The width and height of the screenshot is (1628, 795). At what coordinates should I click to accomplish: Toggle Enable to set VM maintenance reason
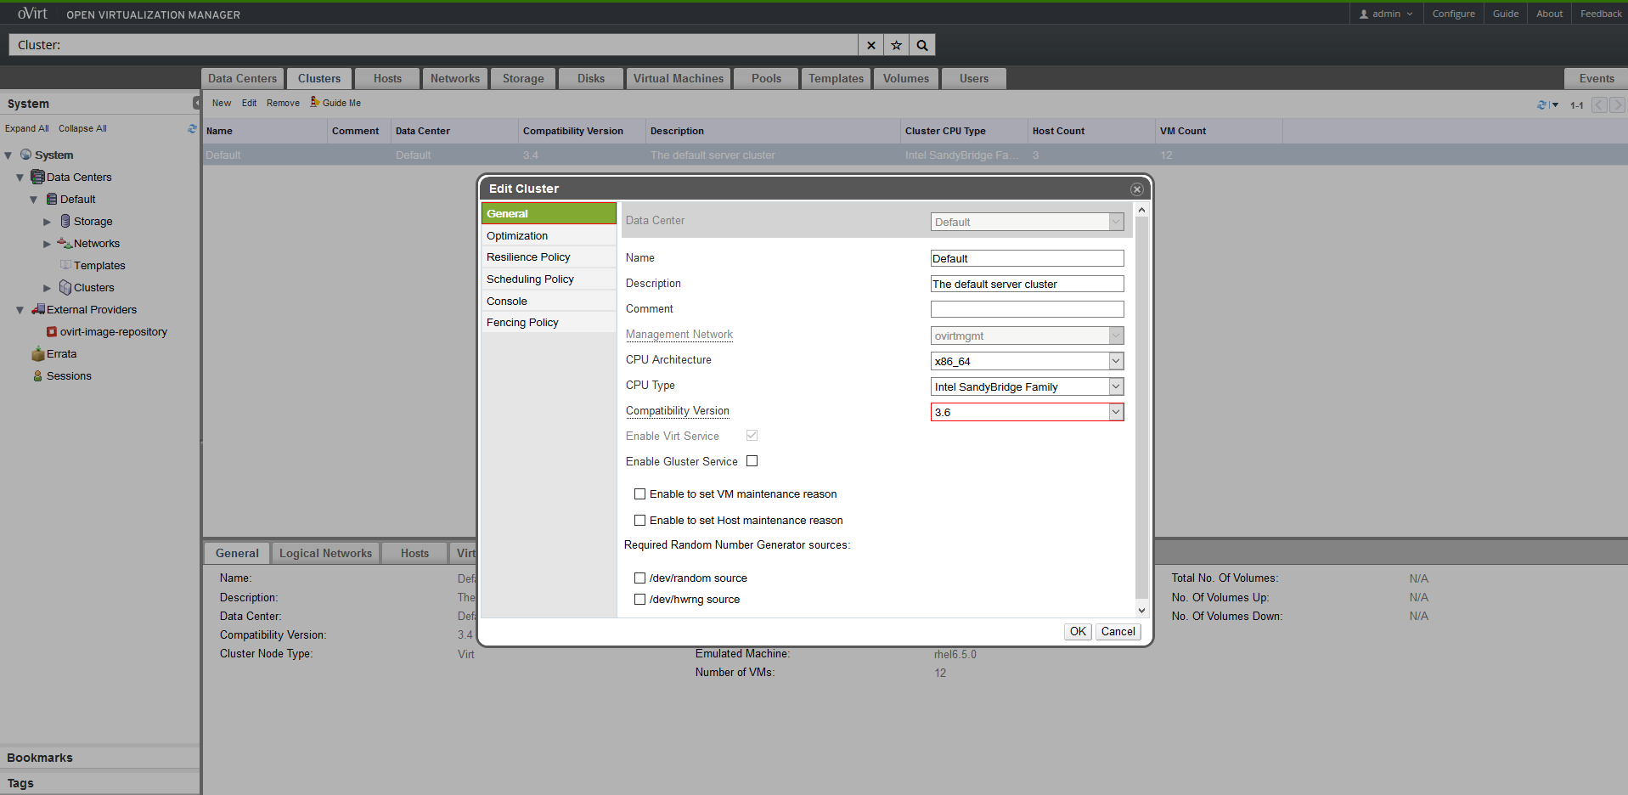(x=639, y=494)
